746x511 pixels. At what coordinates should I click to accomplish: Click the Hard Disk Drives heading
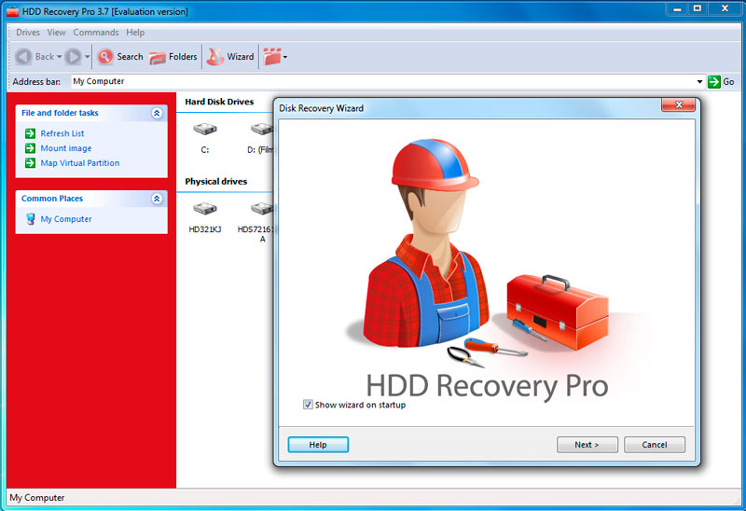(219, 102)
